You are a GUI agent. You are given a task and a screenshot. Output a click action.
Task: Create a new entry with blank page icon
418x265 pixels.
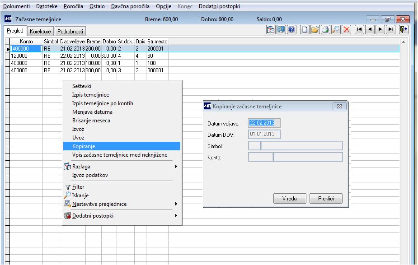pos(305,29)
